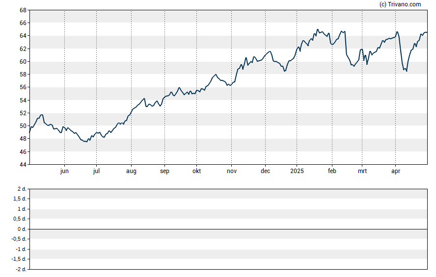Click the 60 price axis value
This screenshot has height=277, width=436.
click(23, 62)
